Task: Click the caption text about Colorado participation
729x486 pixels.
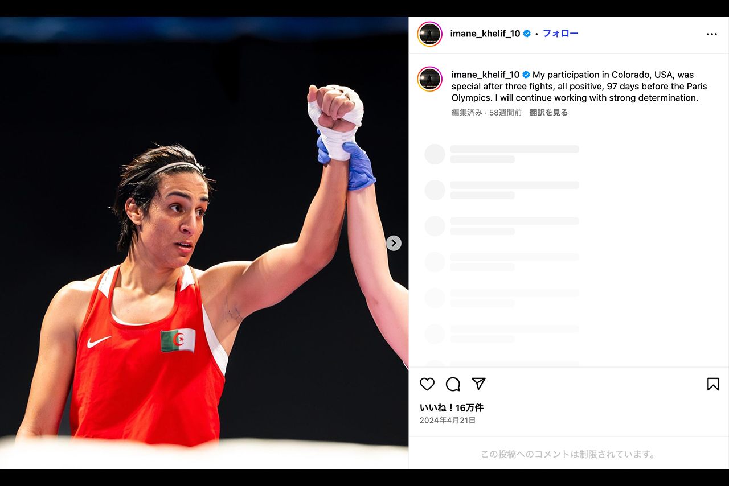Action: tap(579, 87)
